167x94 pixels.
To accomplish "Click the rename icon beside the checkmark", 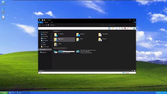I will pos(131,28).
